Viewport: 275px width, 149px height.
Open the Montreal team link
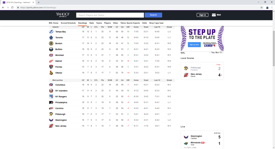[59, 55]
